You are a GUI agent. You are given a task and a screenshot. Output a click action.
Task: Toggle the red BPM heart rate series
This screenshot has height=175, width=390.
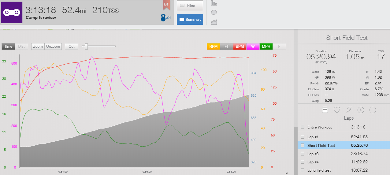pos(240,47)
